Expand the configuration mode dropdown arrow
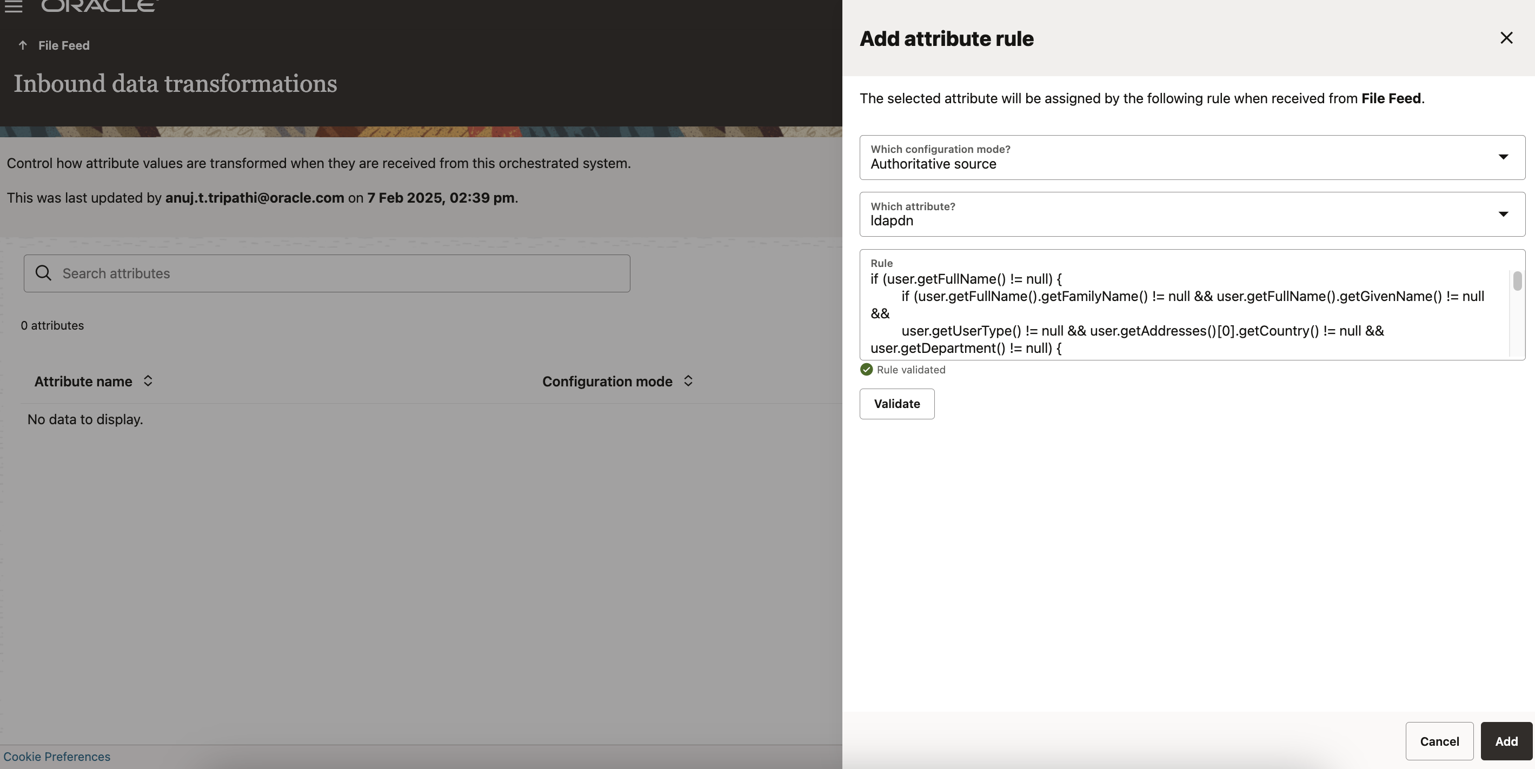The width and height of the screenshot is (1535, 769). click(x=1503, y=157)
